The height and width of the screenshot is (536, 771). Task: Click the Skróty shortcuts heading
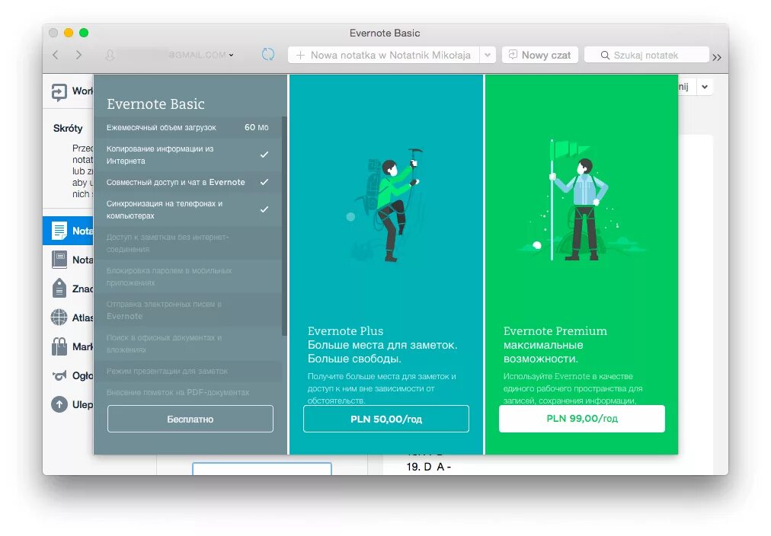(68, 128)
